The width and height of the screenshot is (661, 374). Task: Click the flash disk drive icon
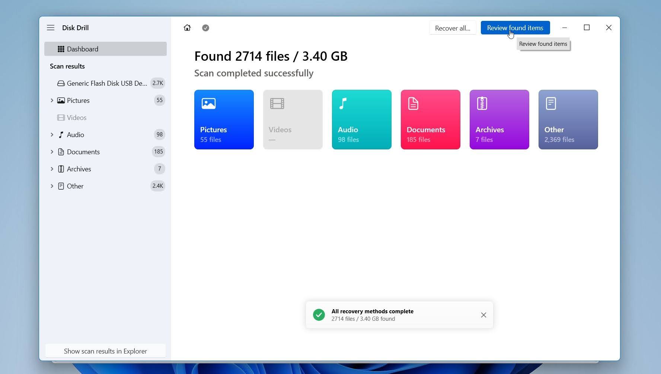[x=61, y=83]
